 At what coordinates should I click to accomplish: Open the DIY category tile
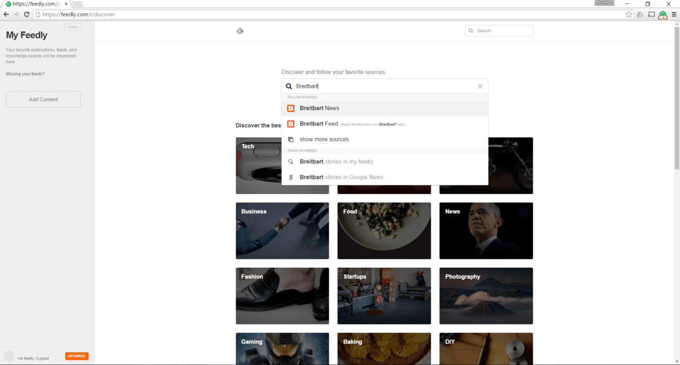(486, 349)
